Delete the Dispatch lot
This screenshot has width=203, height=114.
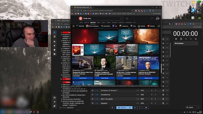[163, 103]
